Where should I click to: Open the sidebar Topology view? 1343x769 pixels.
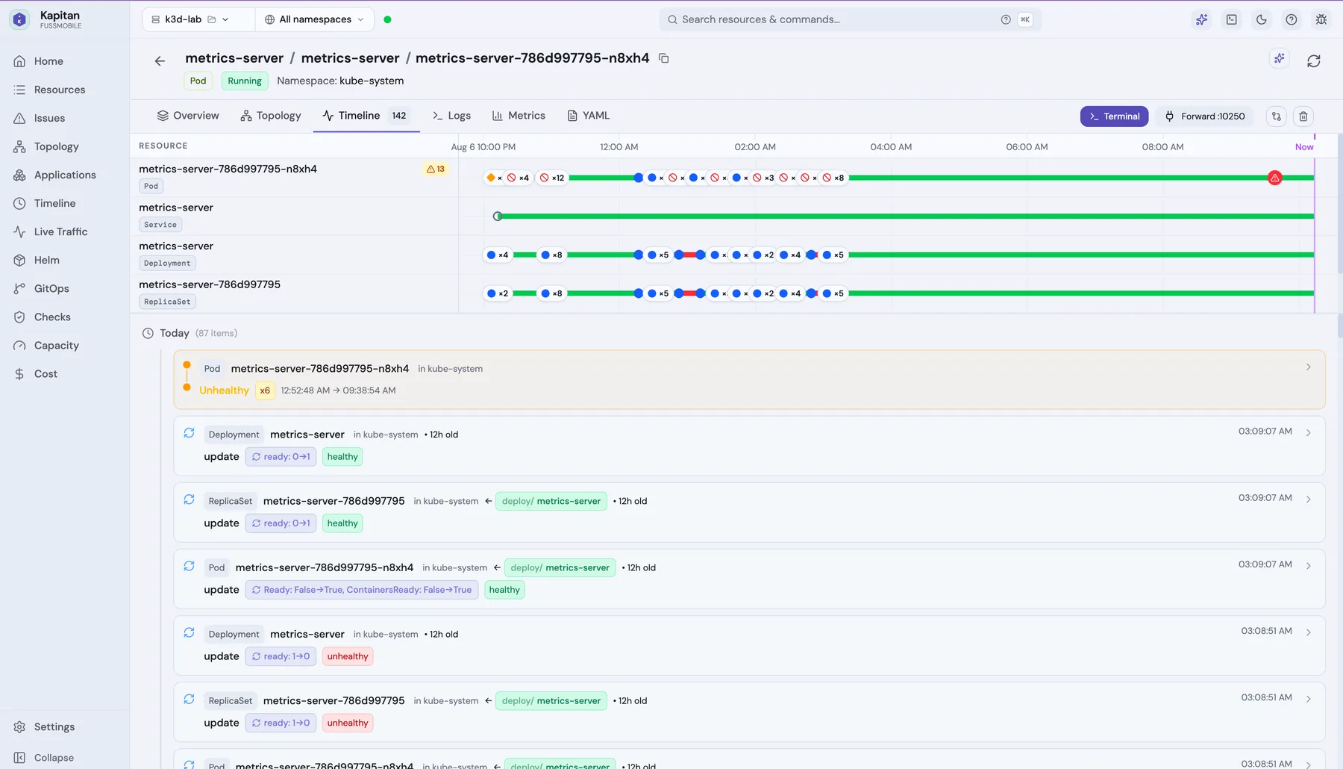click(x=56, y=146)
